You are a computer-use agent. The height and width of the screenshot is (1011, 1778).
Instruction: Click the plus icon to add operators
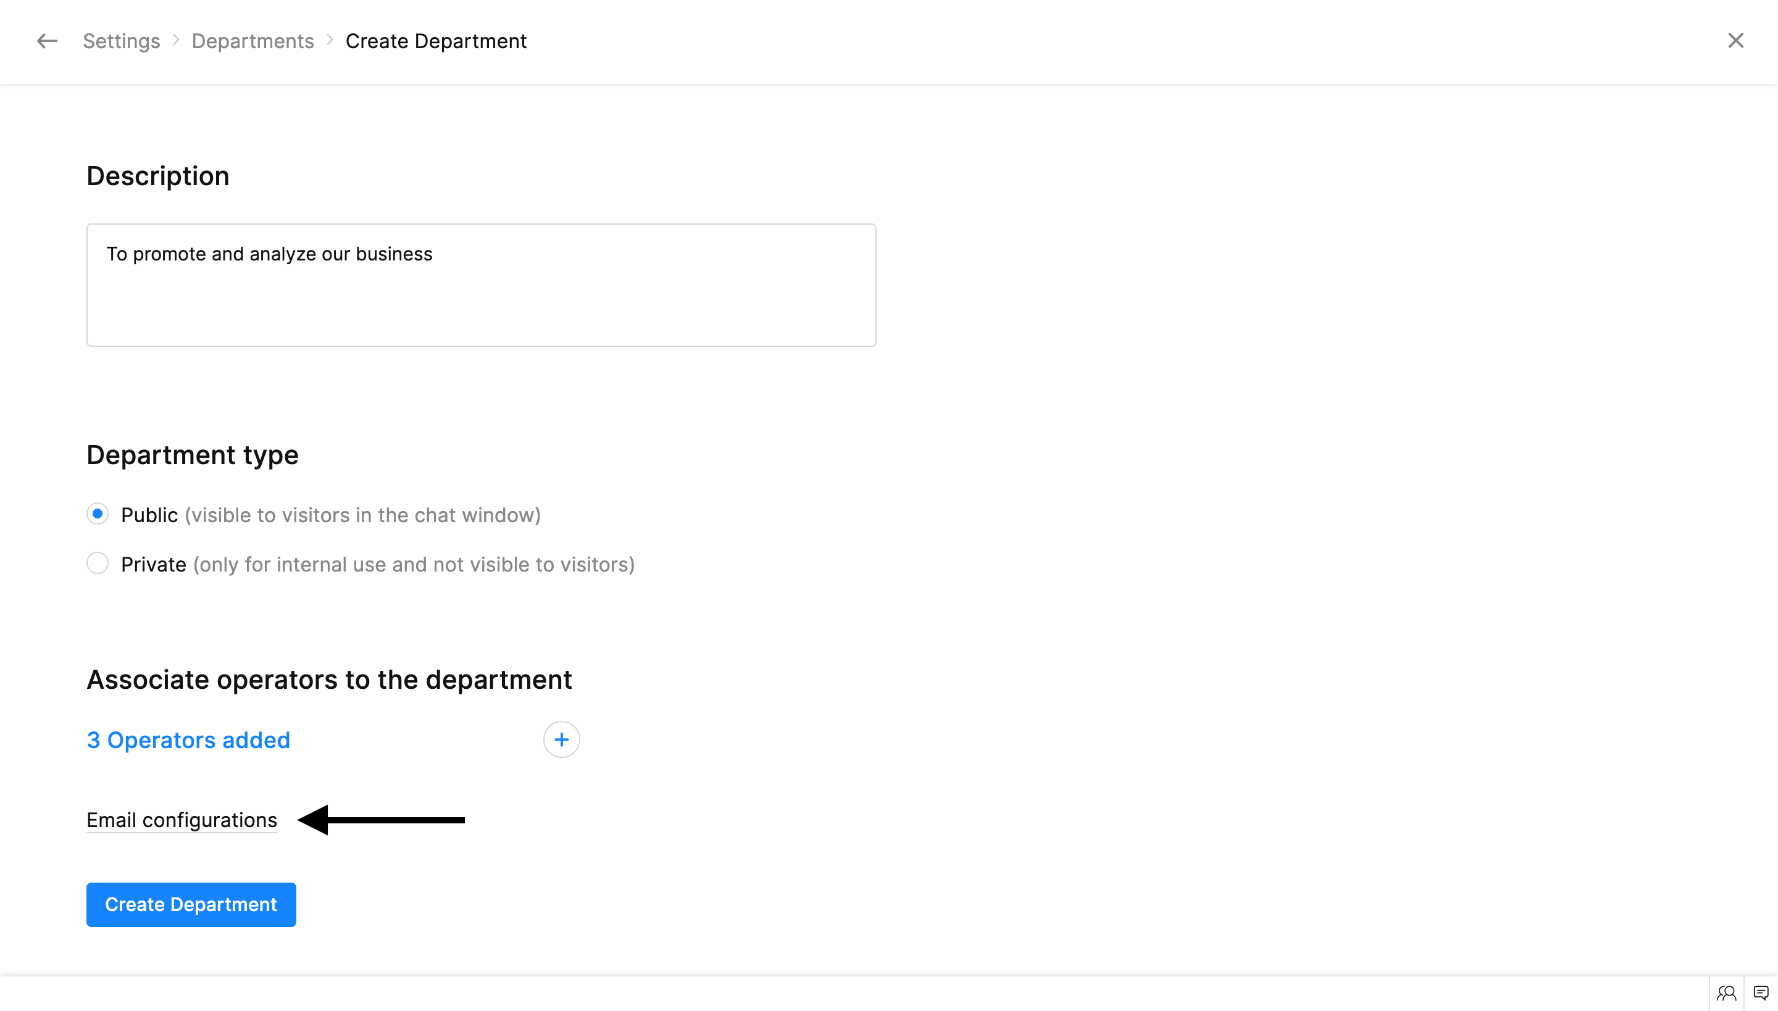(561, 739)
